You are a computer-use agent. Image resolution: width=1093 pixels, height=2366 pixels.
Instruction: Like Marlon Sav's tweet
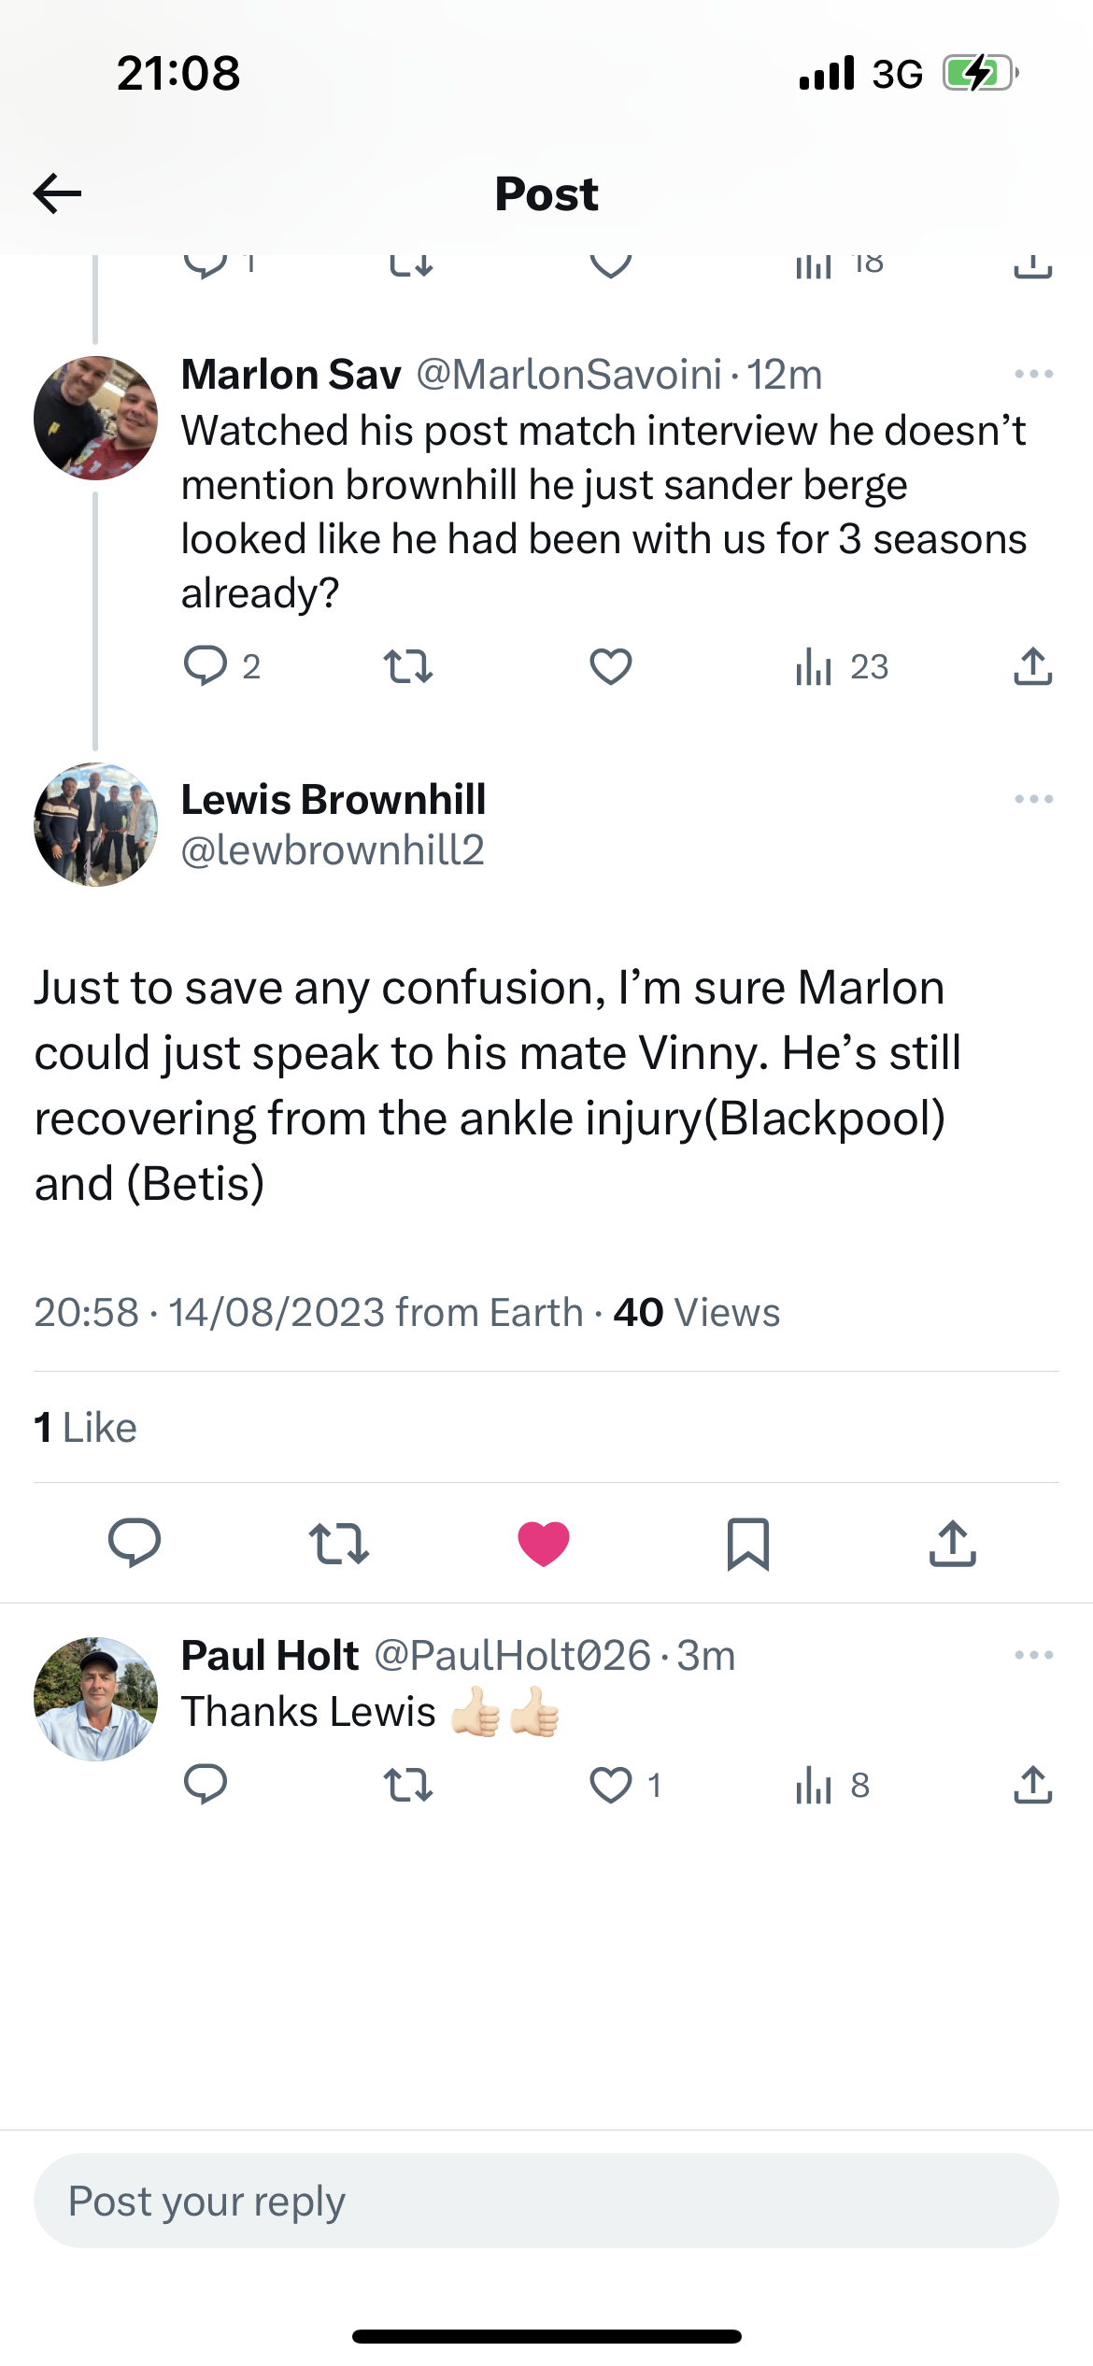(x=611, y=666)
